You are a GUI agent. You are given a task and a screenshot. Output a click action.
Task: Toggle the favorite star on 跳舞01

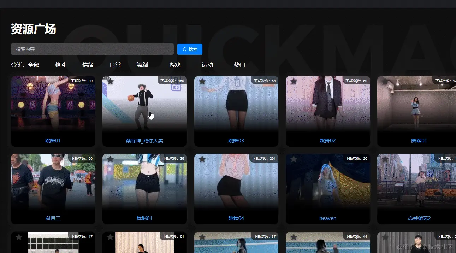19,81
